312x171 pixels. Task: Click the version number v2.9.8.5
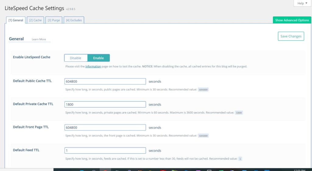tap(71, 9)
